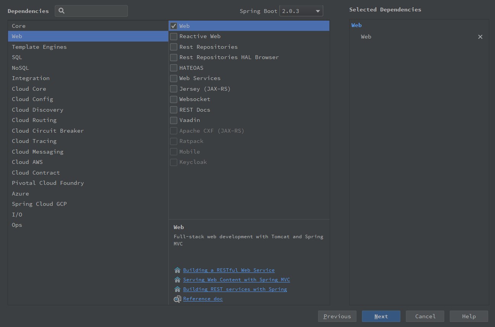Select the Integration category
The width and height of the screenshot is (495, 327).
click(88, 78)
